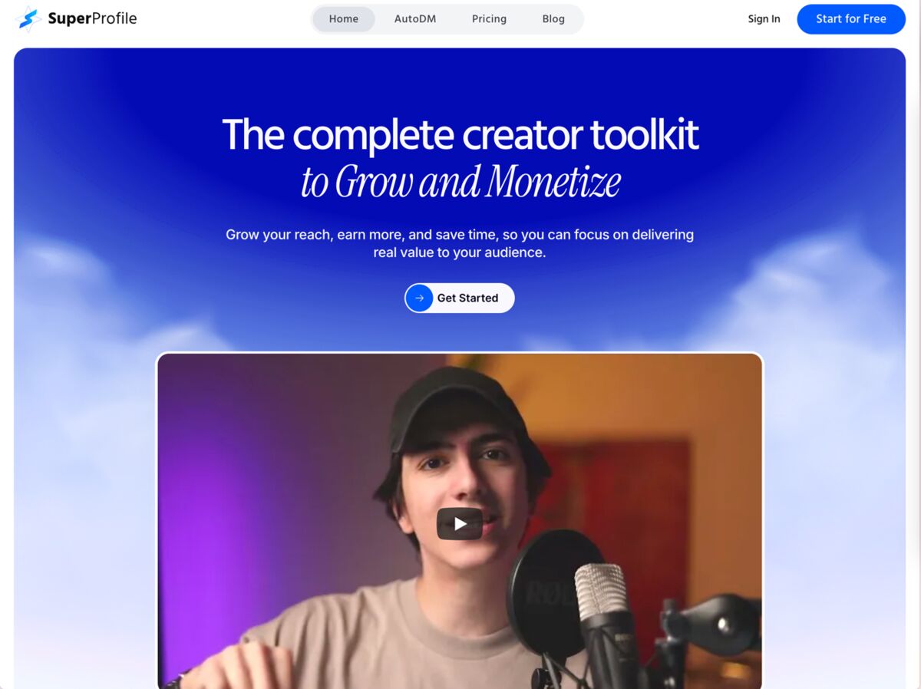Image resolution: width=921 pixels, height=689 pixels.
Task: Click the headline "The complete creator toolkit"
Action: pos(460,134)
